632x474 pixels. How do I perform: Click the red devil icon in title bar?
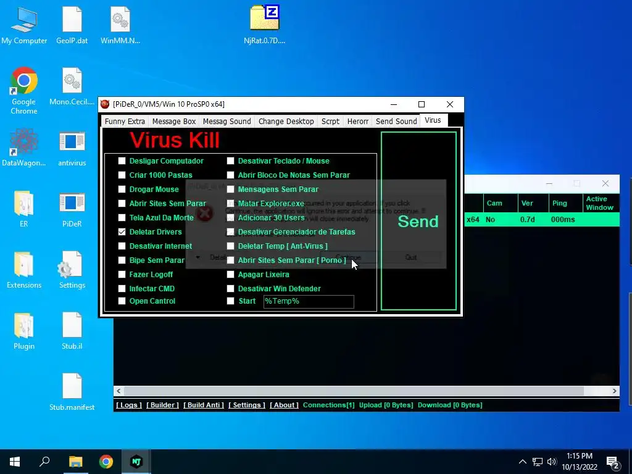pyautogui.click(x=105, y=104)
